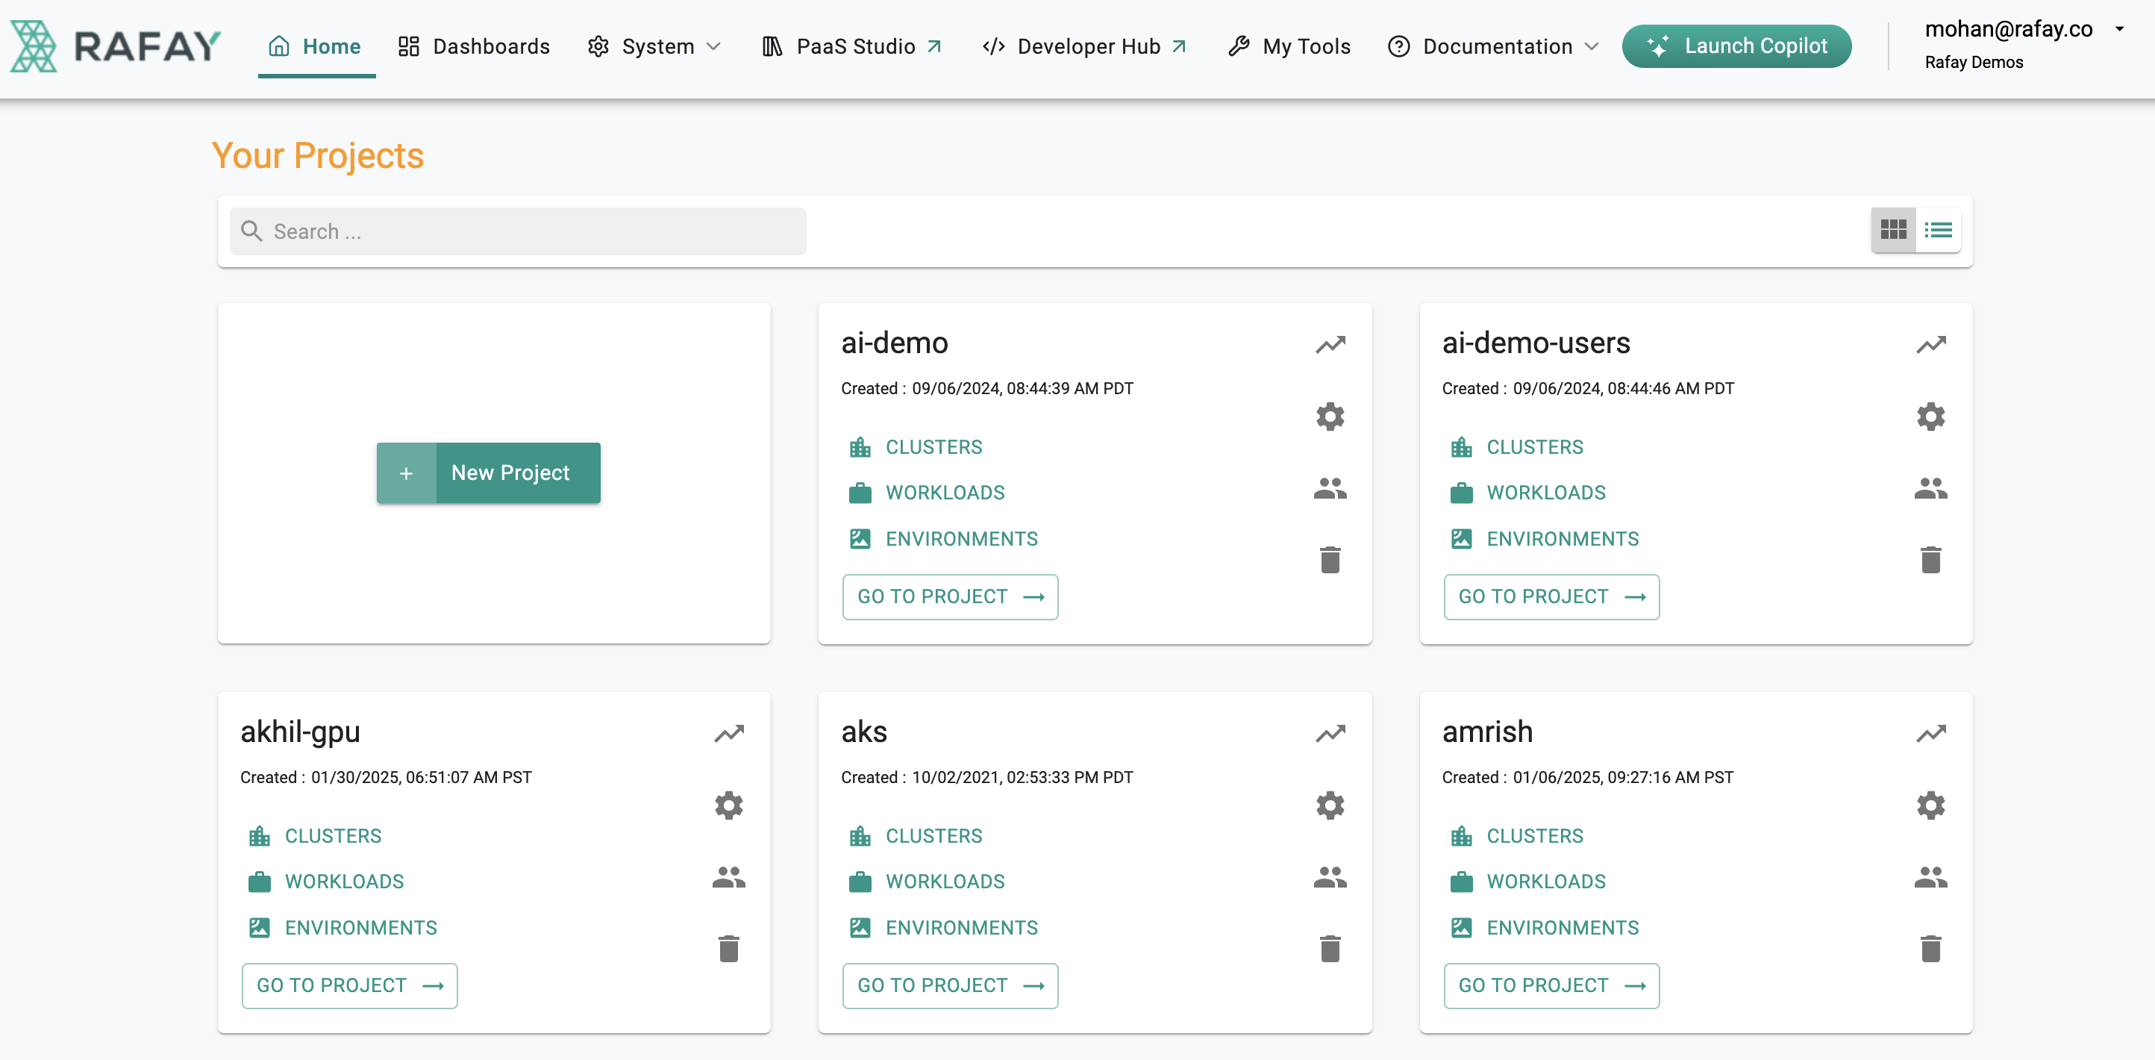Image resolution: width=2155 pixels, height=1060 pixels.
Task: Delete aks project via trash icon
Action: (1330, 948)
